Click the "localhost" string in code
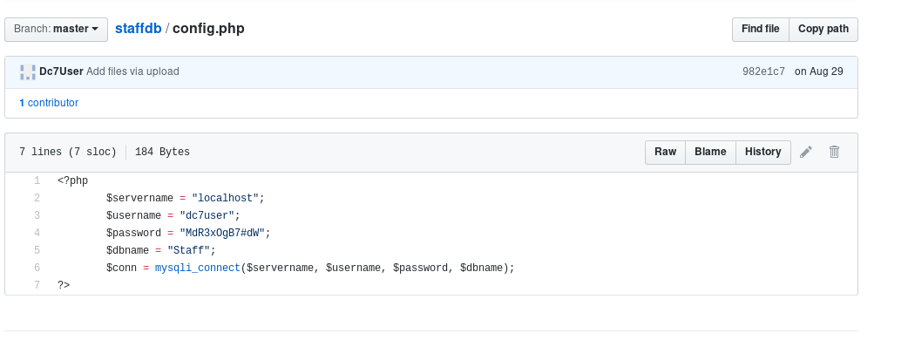This screenshot has width=915, height=340. tap(225, 198)
